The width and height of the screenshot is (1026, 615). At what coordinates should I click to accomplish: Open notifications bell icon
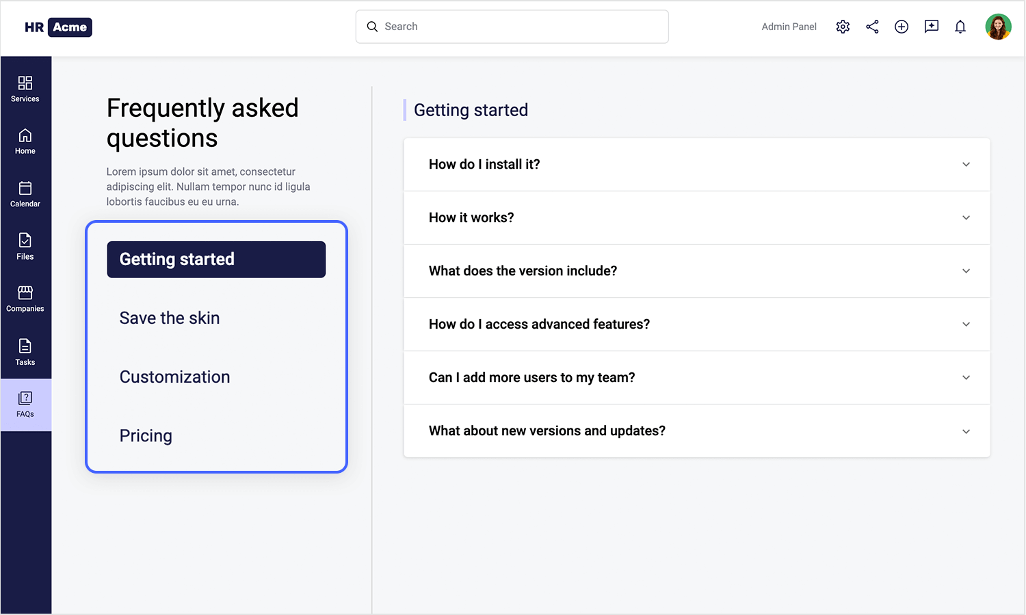(x=960, y=27)
